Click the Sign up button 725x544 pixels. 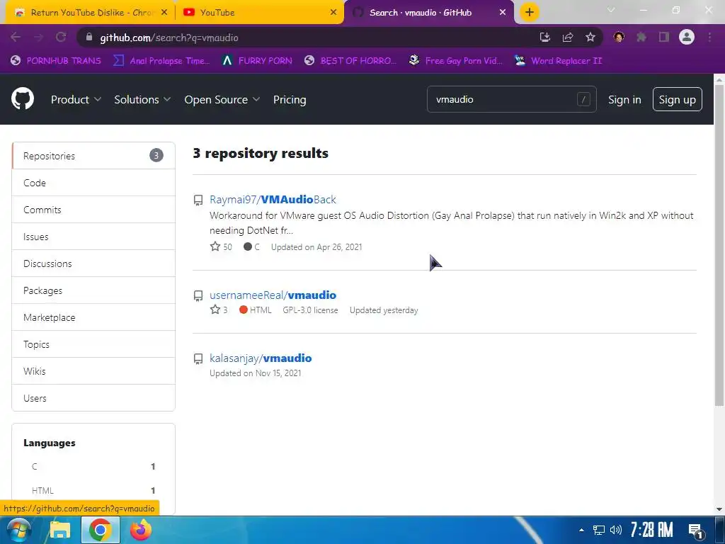(677, 99)
